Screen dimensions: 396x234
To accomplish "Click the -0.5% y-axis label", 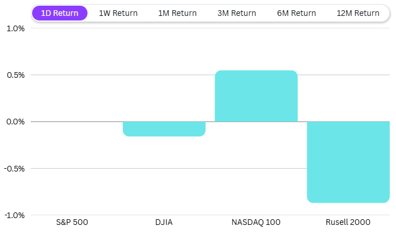I will (x=14, y=168).
